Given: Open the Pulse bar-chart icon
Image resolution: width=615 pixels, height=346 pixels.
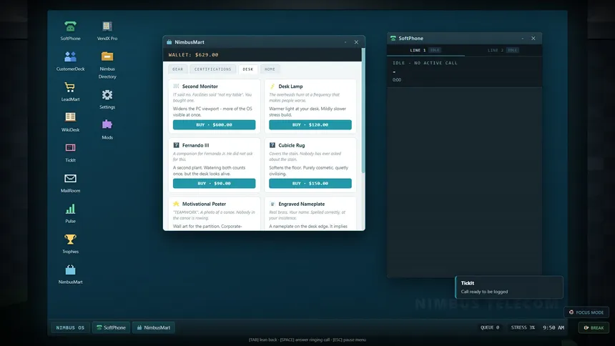Looking at the screenshot, I should click(70, 213).
